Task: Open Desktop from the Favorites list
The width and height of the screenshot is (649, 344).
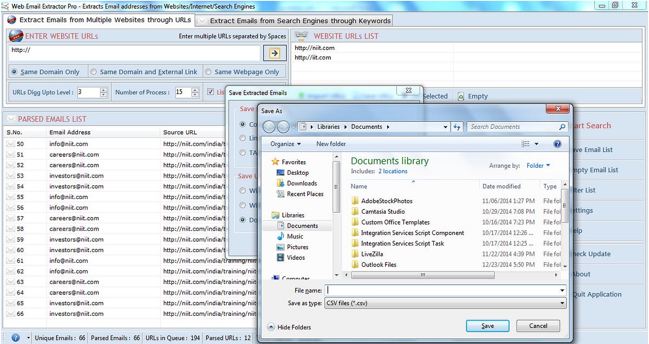Action: [297, 173]
